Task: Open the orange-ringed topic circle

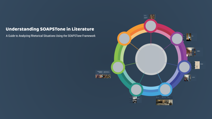Action: (124, 38)
